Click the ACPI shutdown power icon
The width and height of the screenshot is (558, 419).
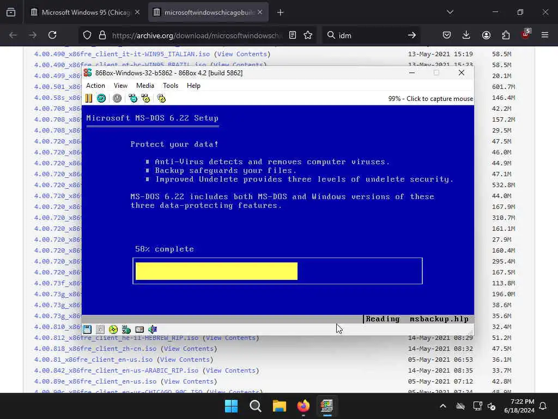(x=117, y=98)
